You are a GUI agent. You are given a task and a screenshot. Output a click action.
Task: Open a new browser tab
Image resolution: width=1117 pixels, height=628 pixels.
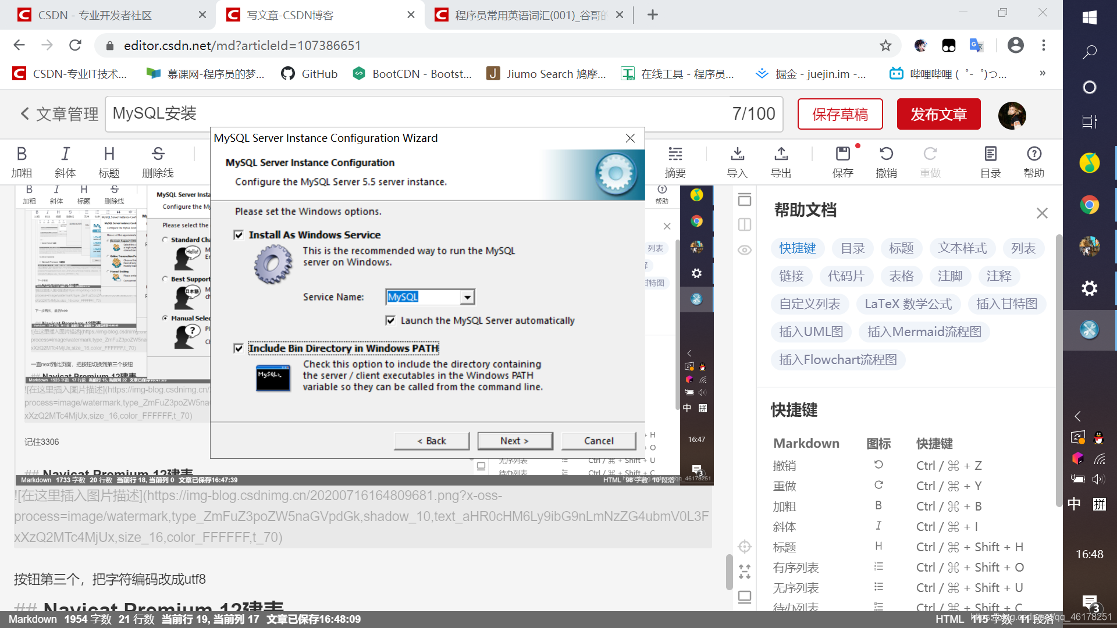point(653,15)
